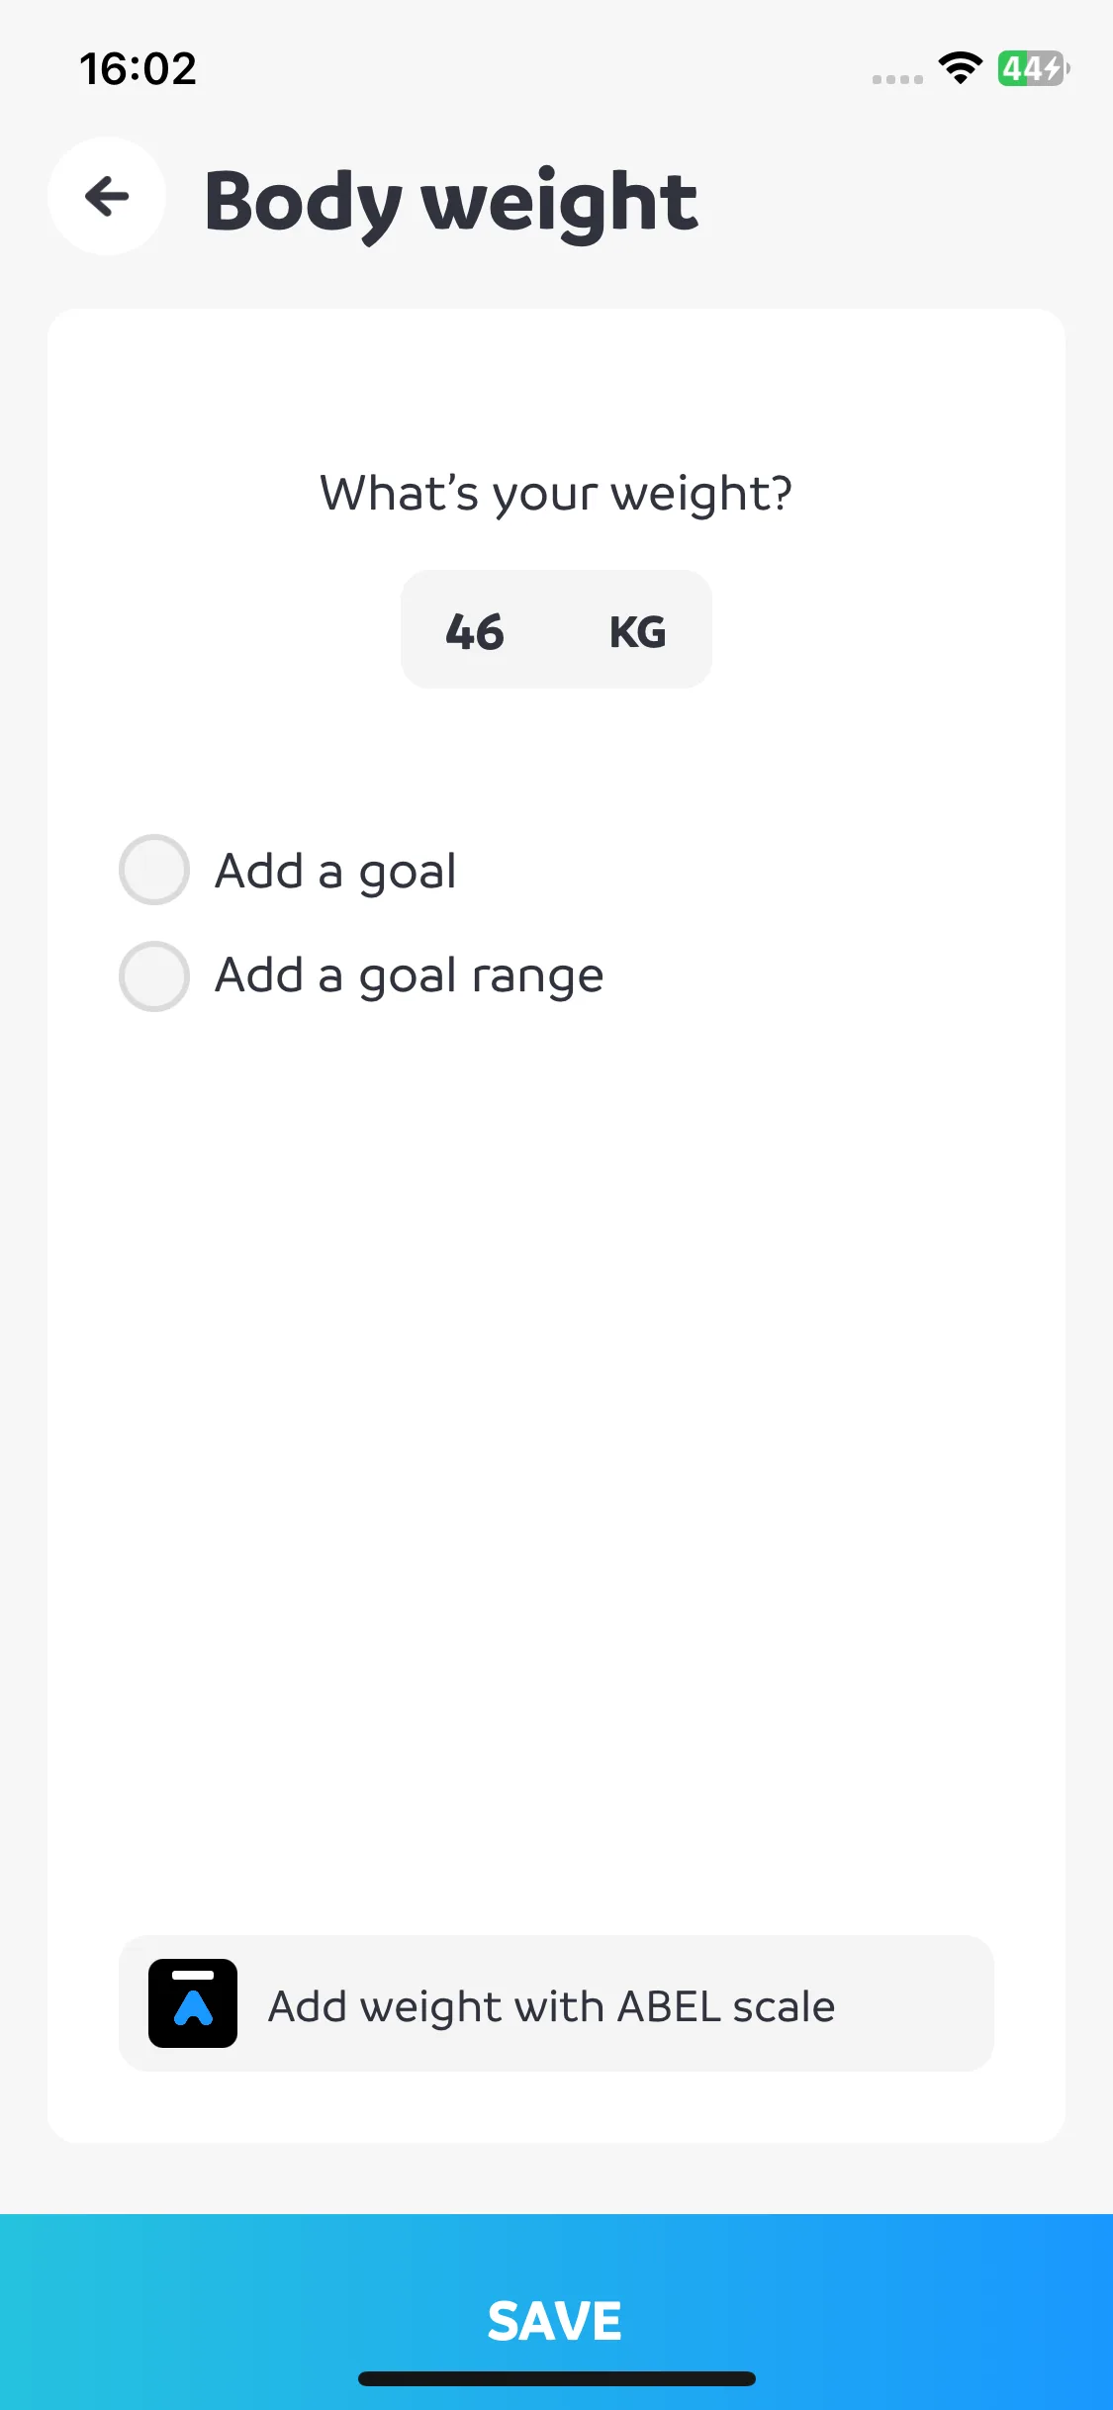Viewport: 1113px width, 2410px height.
Task: Tap the home indicator bar
Action: [556, 2378]
